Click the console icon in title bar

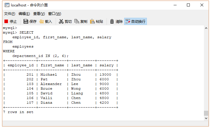7,5
